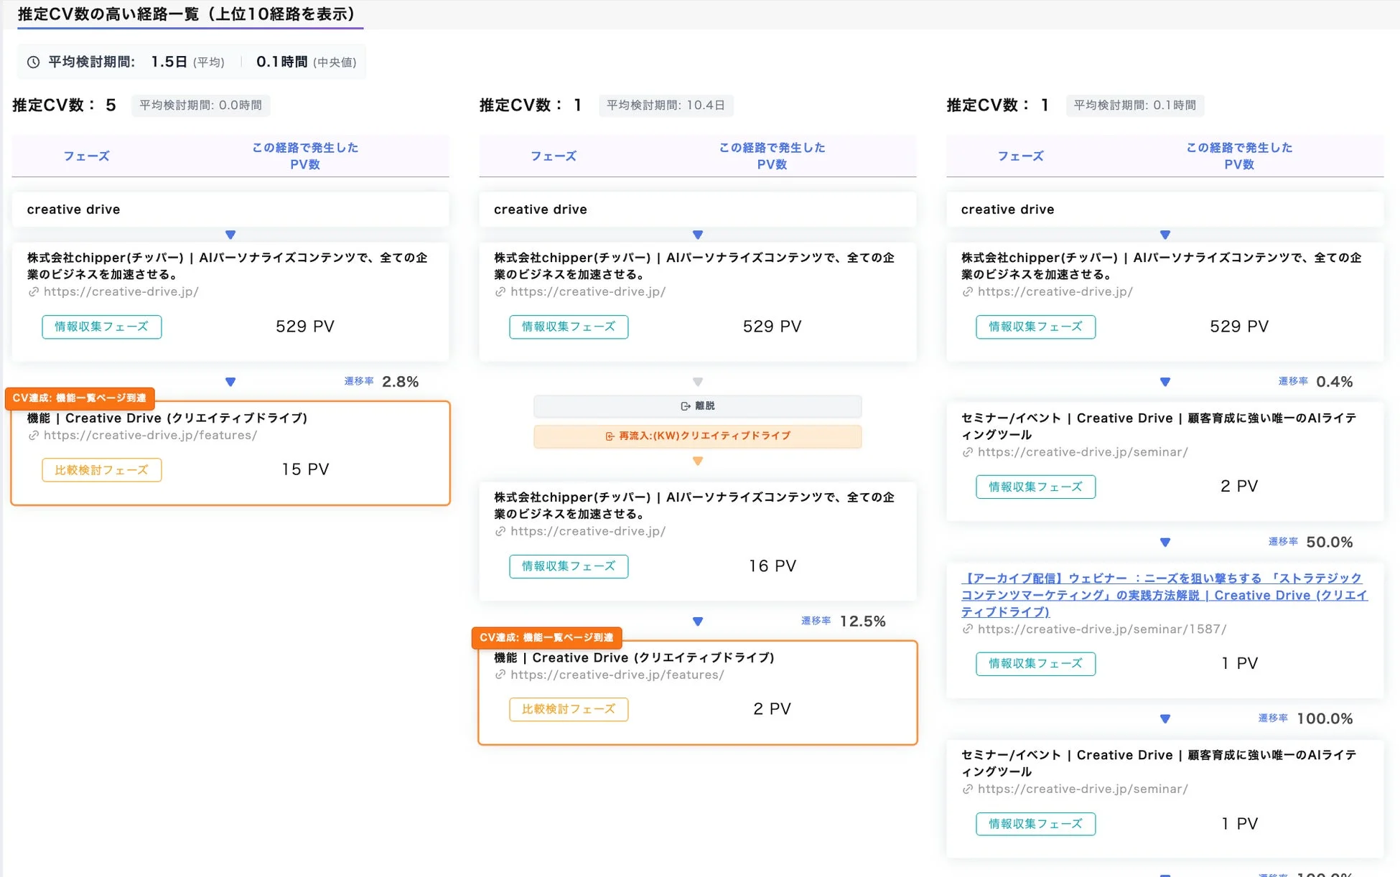Click the link icon beside https://creative-drive.jp/seminar/1587/
Screen dimensions: 1400x877
click(x=966, y=629)
